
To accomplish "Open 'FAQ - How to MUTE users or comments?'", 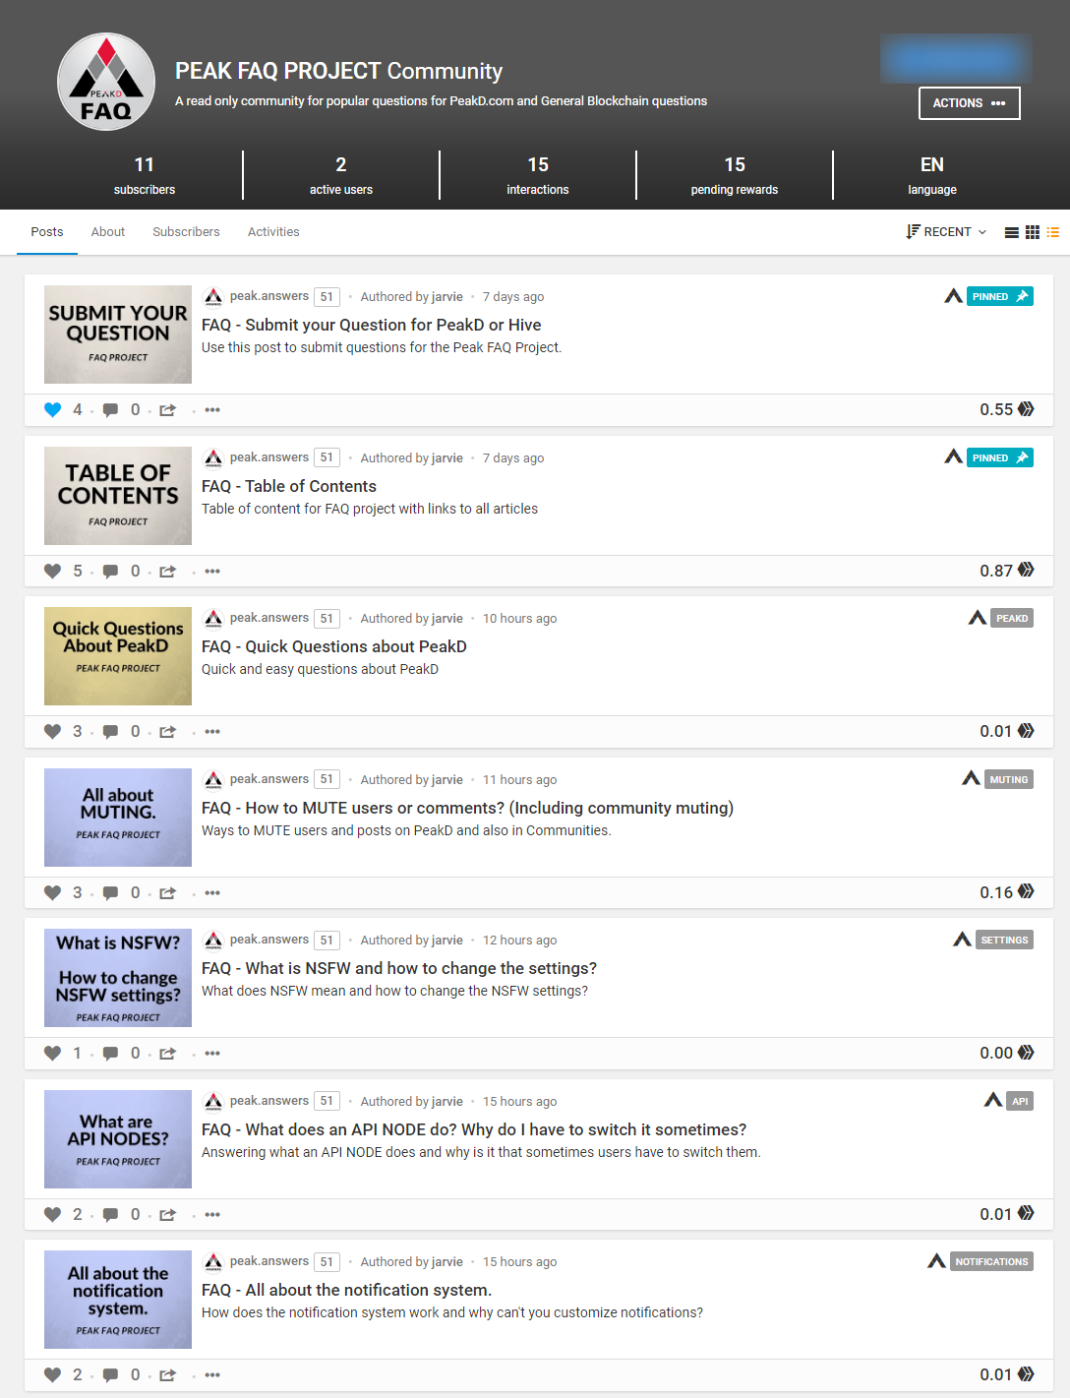I will pyautogui.click(x=467, y=808).
